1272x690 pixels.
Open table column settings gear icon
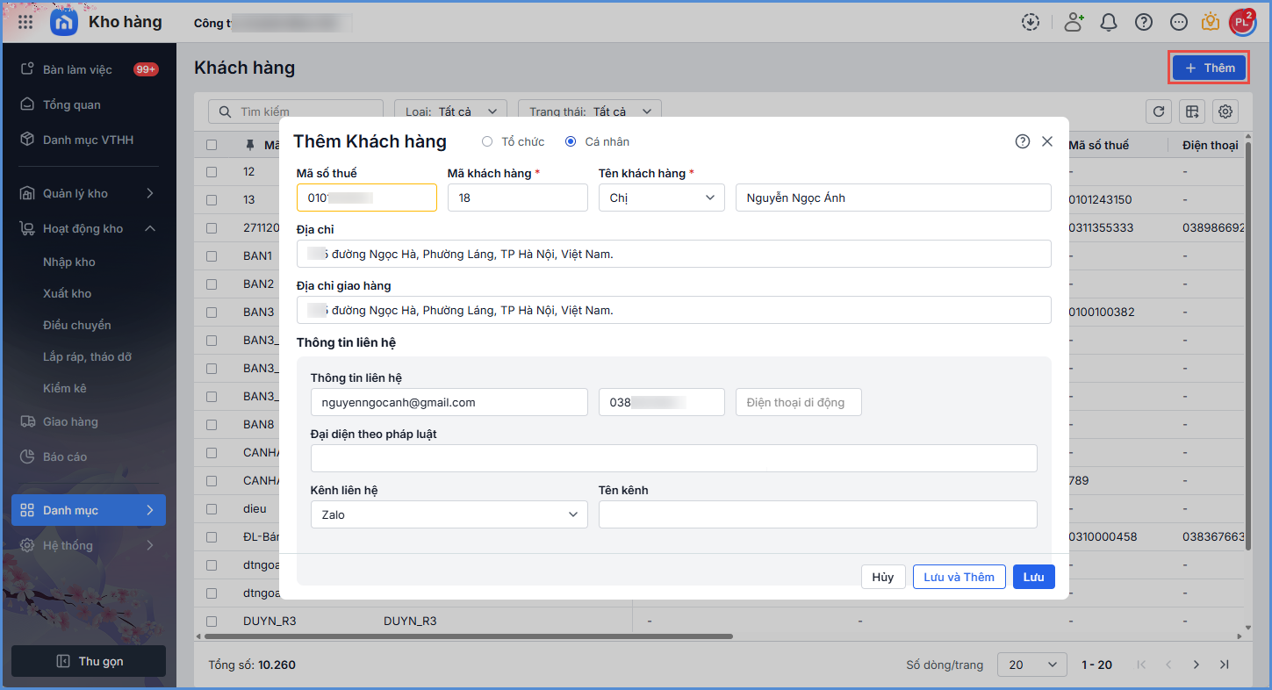pyautogui.click(x=1225, y=111)
